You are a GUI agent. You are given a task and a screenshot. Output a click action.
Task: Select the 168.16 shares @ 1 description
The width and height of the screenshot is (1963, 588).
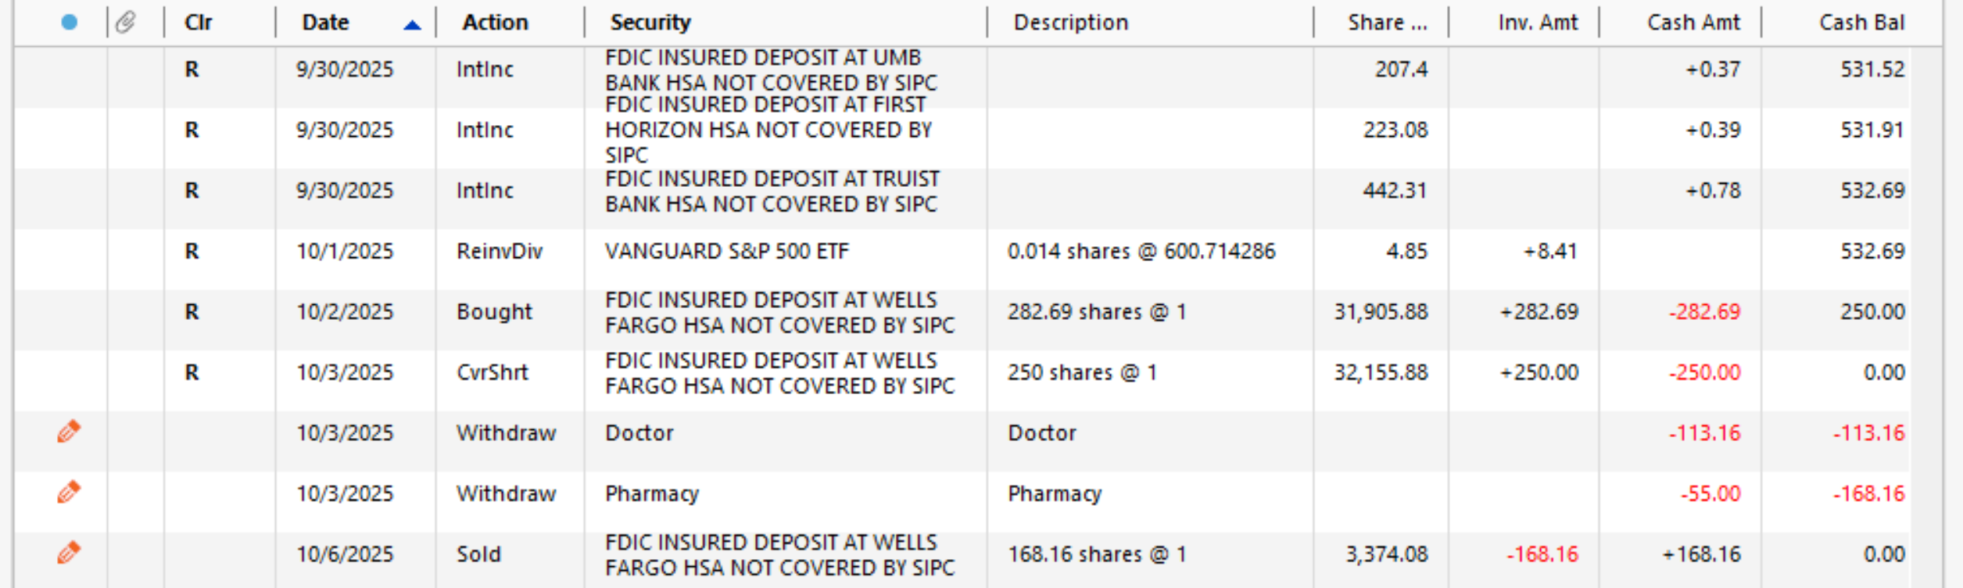pyautogui.click(x=1097, y=554)
